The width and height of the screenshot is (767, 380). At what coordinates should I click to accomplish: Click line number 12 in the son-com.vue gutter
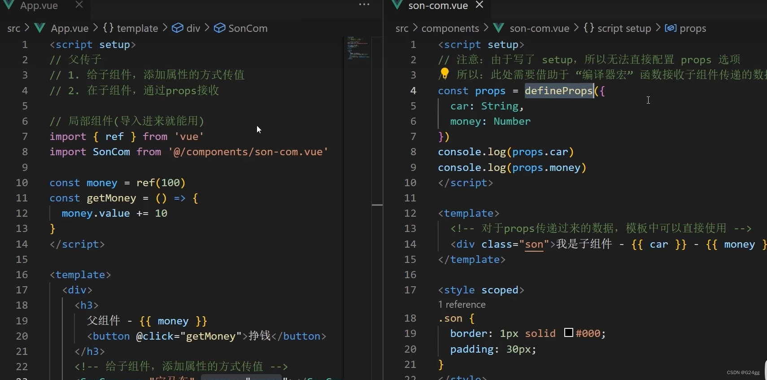[x=410, y=213]
